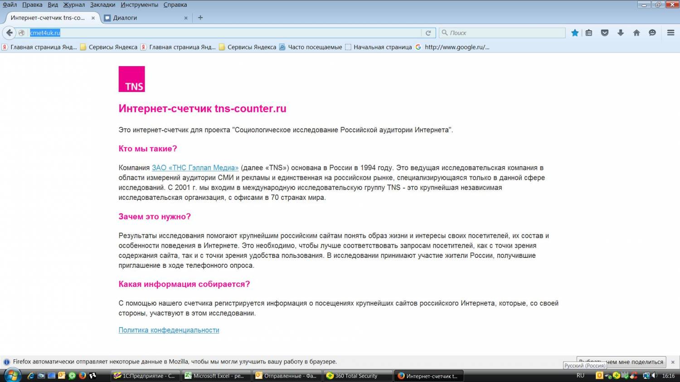This screenshot has width=680, height=382.
Task: Switch to 1С:Предприятие taskbar window
Action: pyautogui.click(x=145, y=376)
